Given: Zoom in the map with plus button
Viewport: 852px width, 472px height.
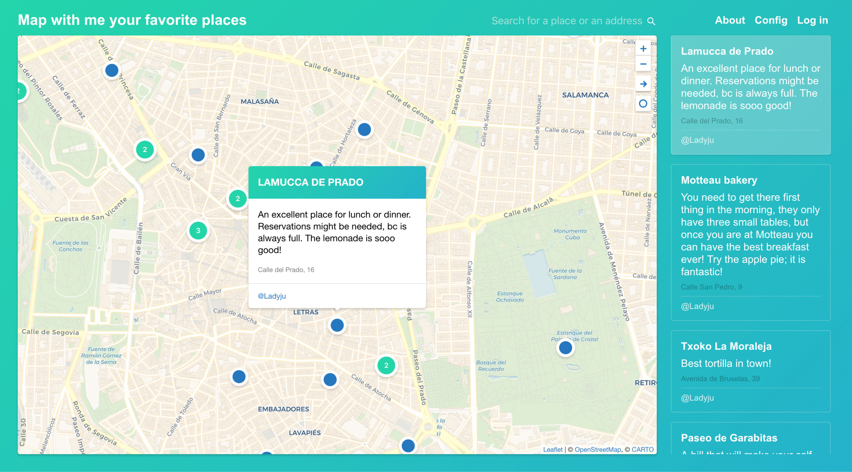Looking at the screenshot, I should pos(642,48).
